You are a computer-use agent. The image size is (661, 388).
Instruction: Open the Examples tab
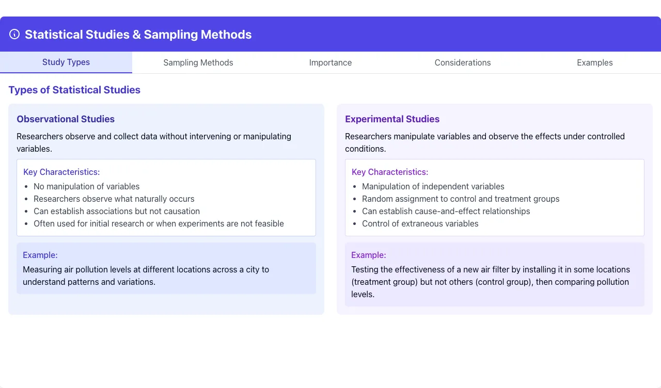tap(595, 62)
